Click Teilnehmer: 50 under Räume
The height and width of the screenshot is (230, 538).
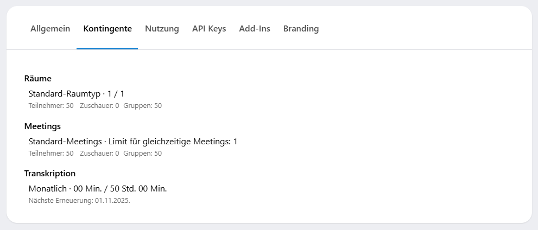(50, 106)
